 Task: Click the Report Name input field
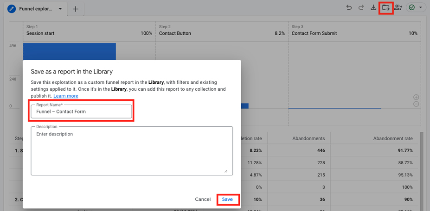(x=81, y=112)
